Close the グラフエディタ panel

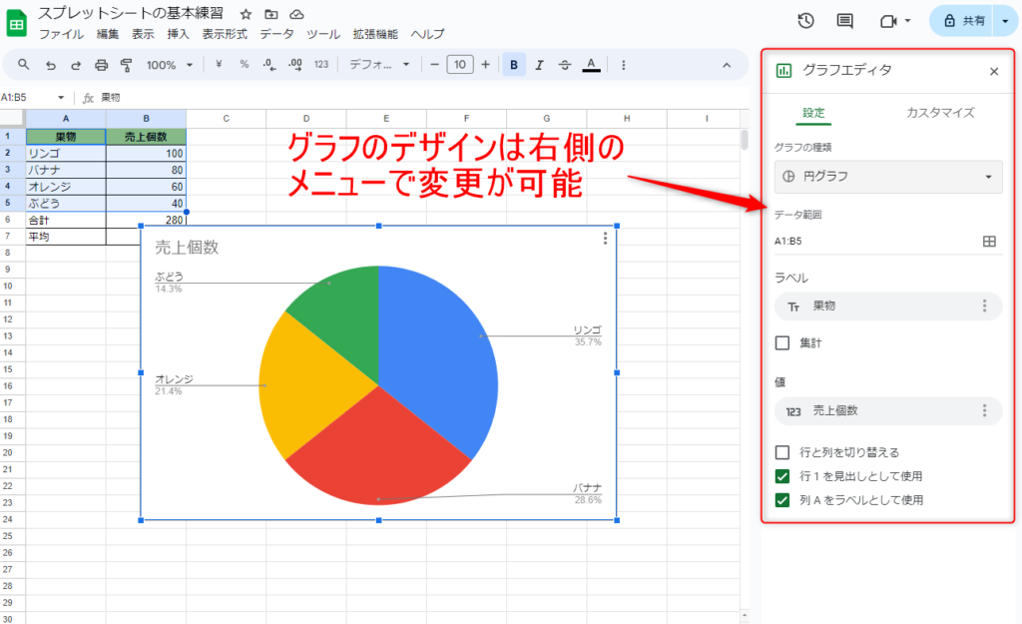click(x=993, y=71)
